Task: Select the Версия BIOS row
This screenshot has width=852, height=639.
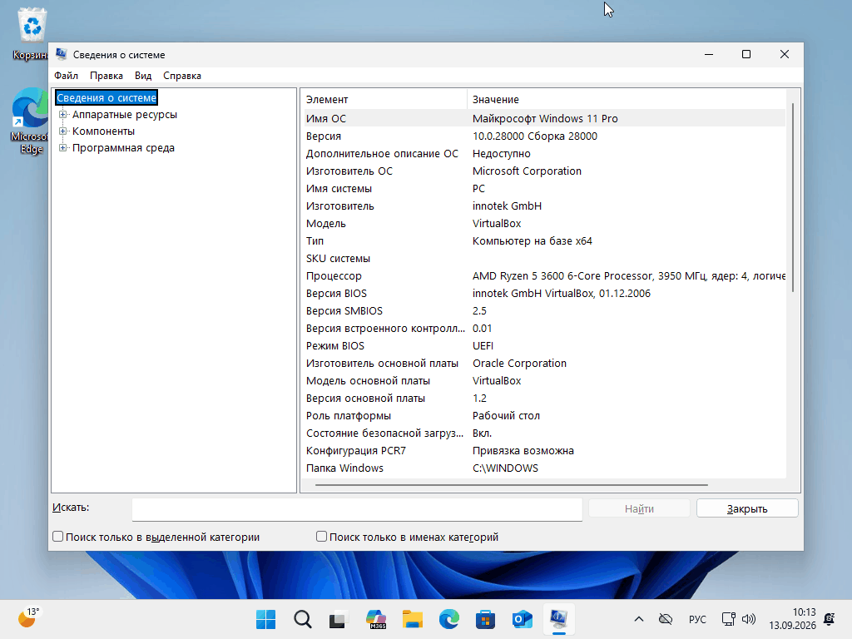Action: pos(544,294)
